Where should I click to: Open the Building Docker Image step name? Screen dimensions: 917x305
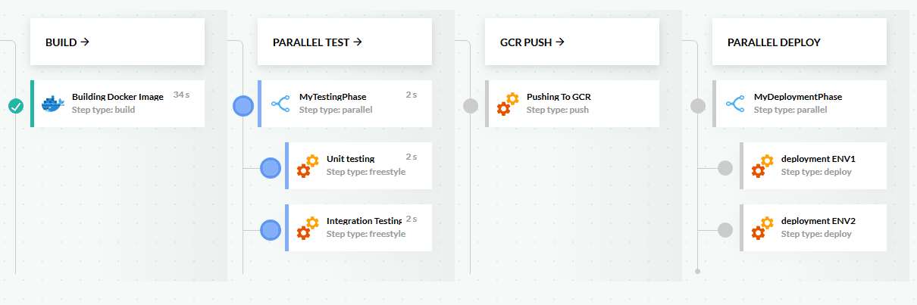[117, 97]
